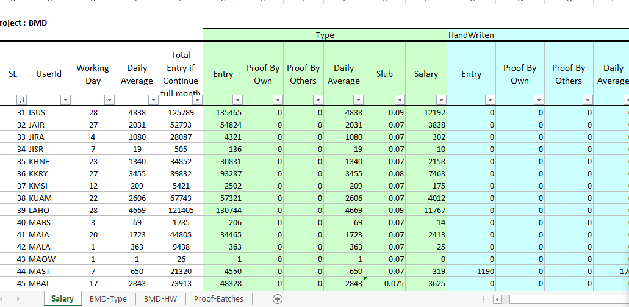
Task: Switch to the BMD-HW sheet tab
Action: [161, 299]
